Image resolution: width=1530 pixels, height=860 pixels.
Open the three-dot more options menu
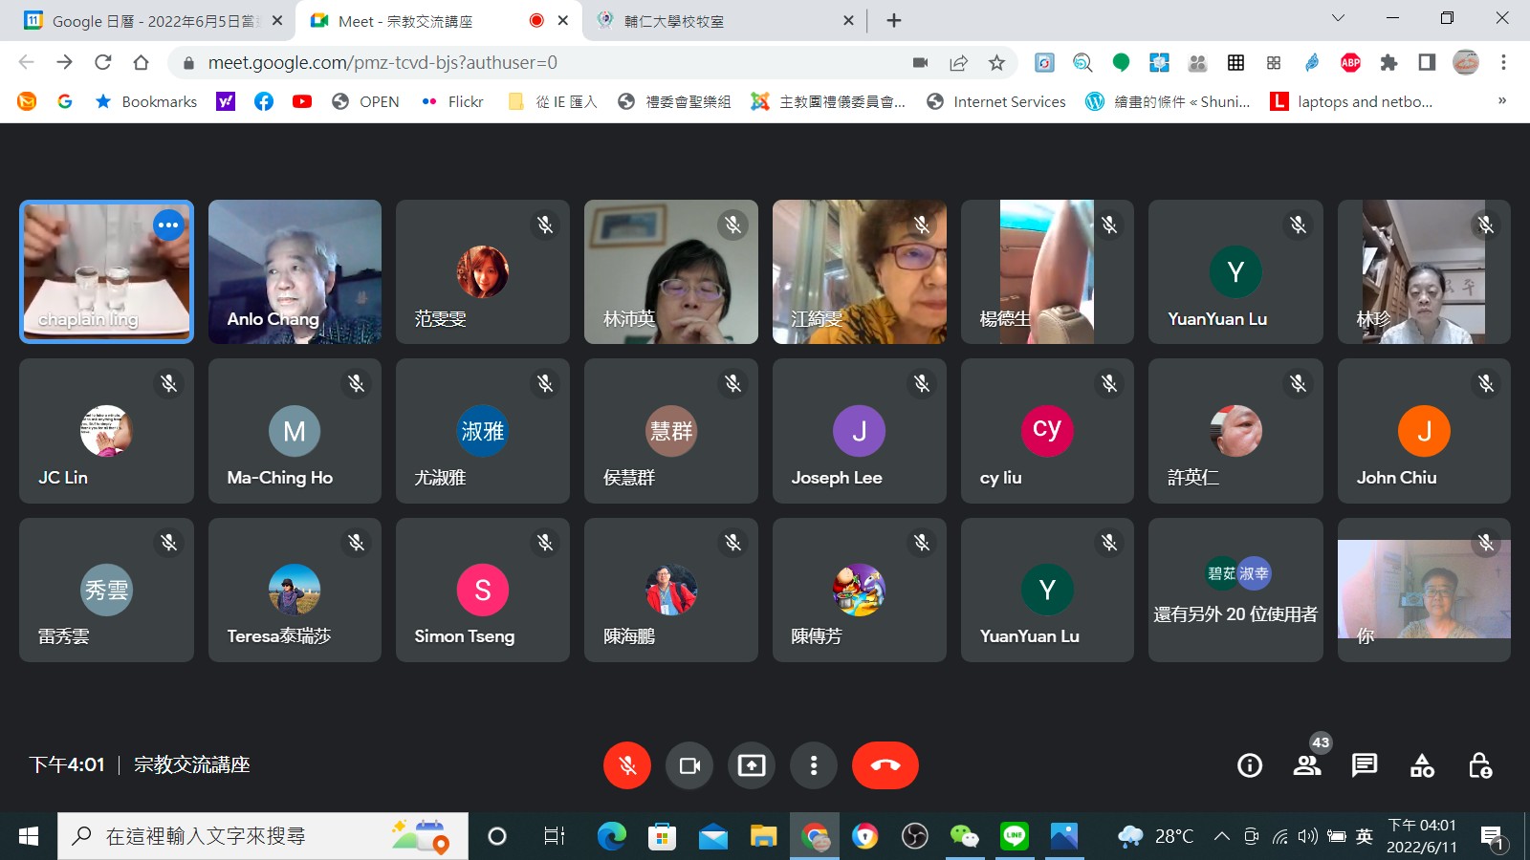[814, 765]
